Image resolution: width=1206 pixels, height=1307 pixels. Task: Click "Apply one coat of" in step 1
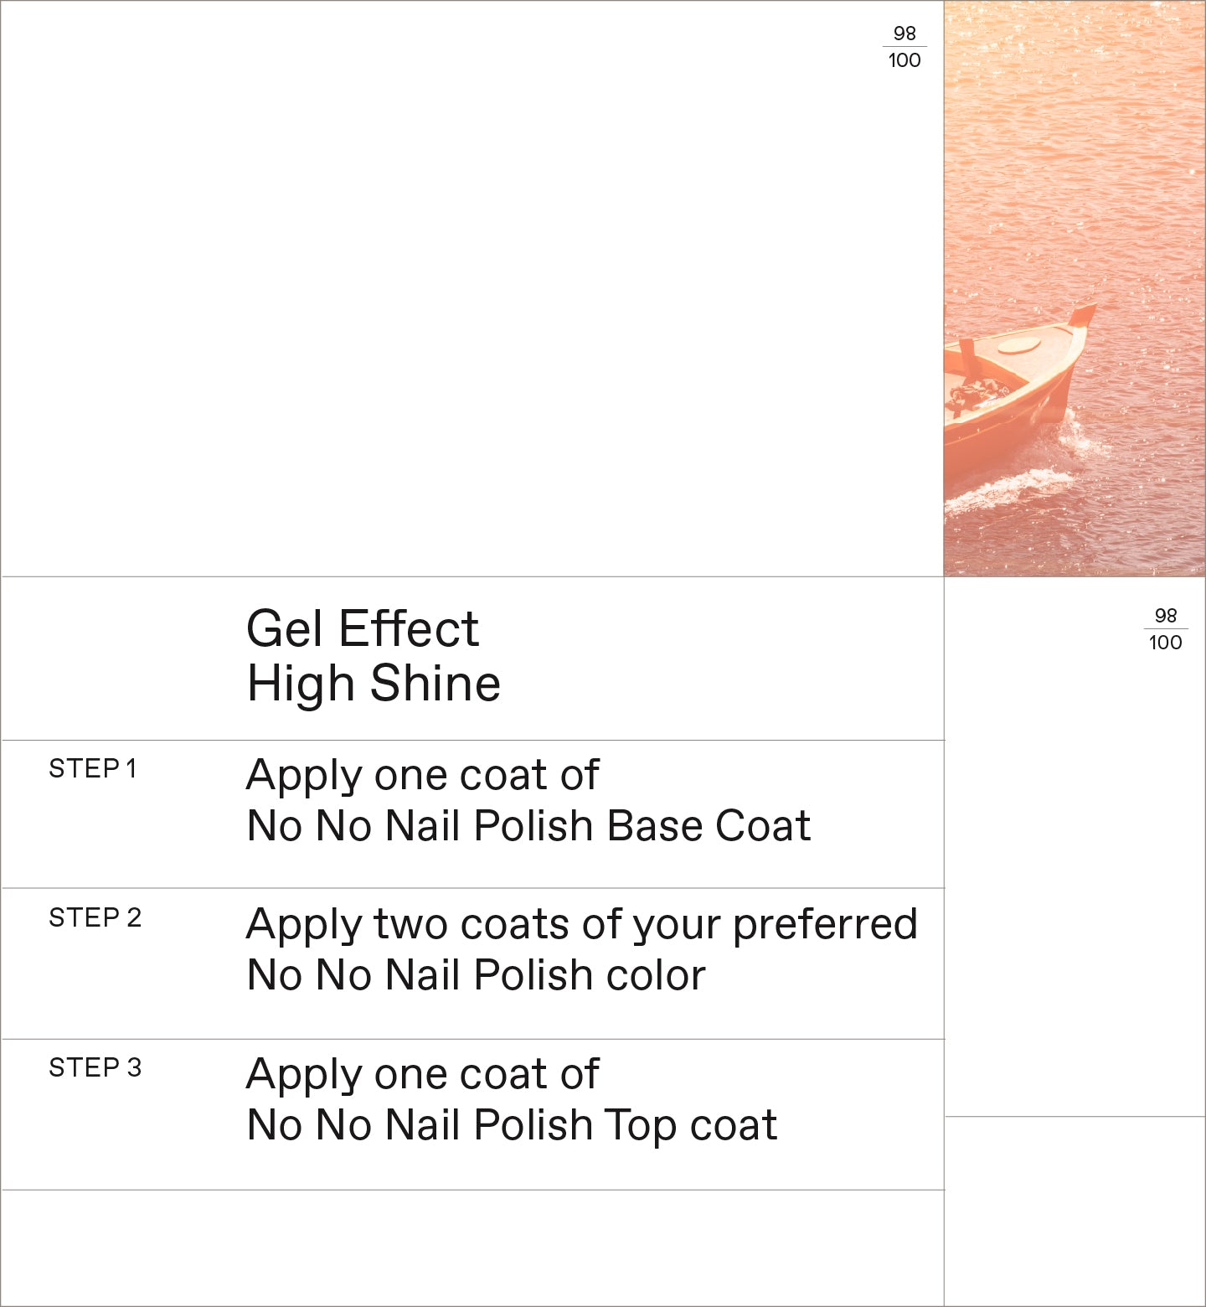(x=422, y=775)
